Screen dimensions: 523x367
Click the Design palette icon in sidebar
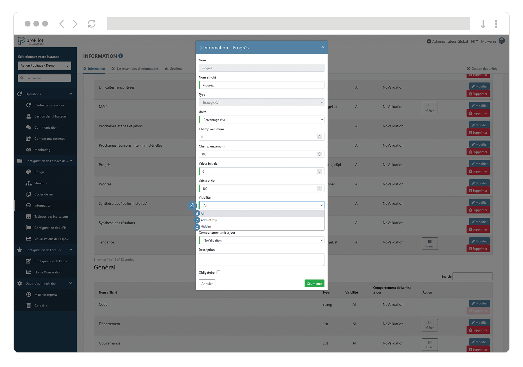coord(29,172)
